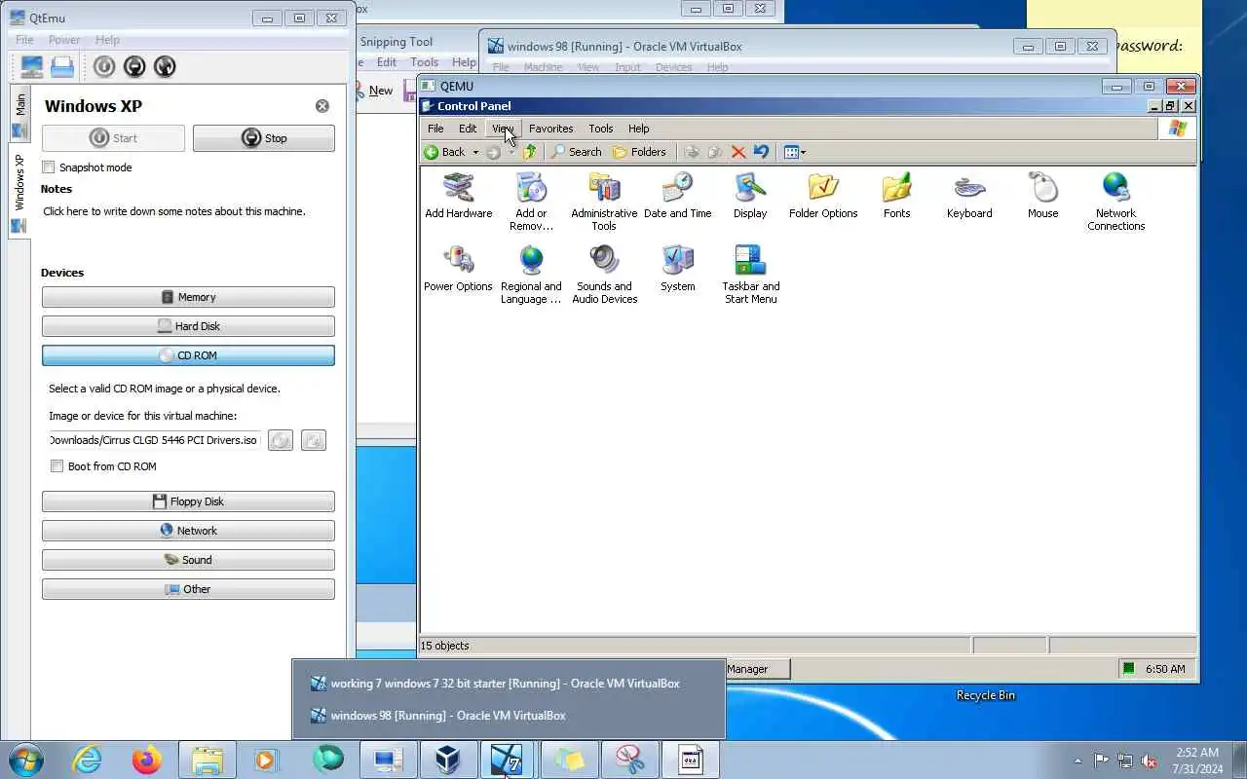Open Date and Time icon

point(677,195)
